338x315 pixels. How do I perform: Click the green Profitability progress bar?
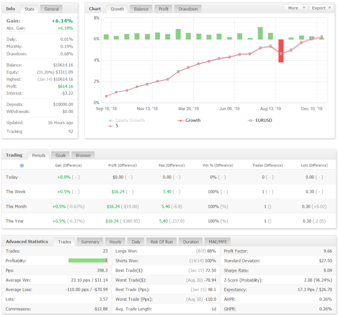click(x=88, y=260)
